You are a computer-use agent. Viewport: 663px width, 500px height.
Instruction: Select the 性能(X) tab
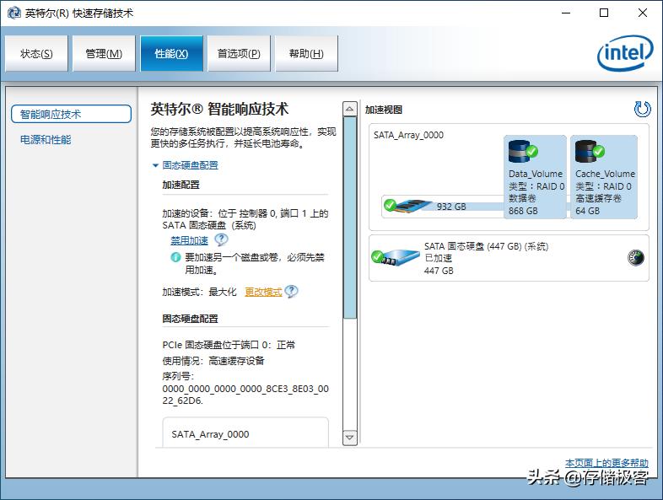(172, 54)
